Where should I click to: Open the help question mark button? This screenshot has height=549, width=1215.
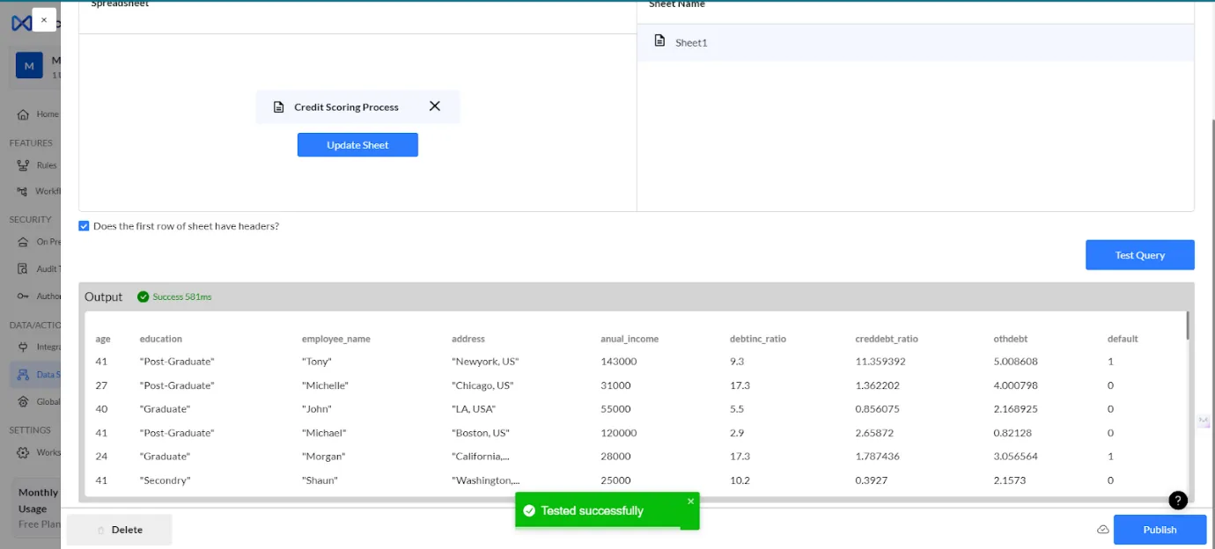1178,500
